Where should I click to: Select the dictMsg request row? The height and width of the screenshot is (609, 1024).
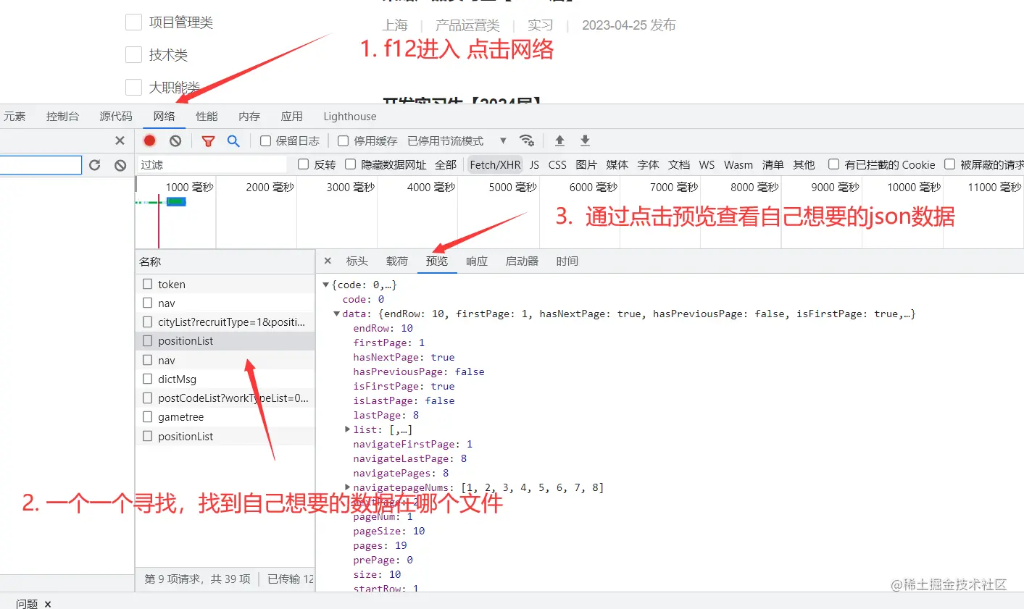tap(225, 379)
